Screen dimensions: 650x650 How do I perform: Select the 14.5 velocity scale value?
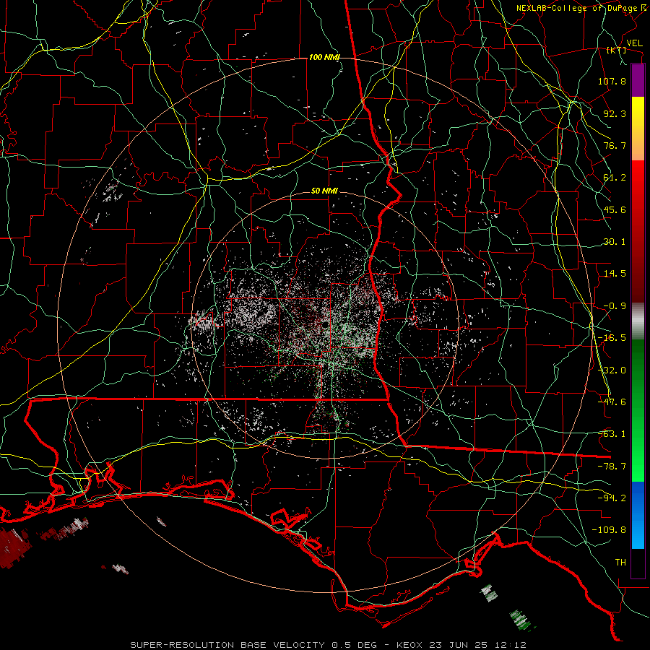[615, 274]
